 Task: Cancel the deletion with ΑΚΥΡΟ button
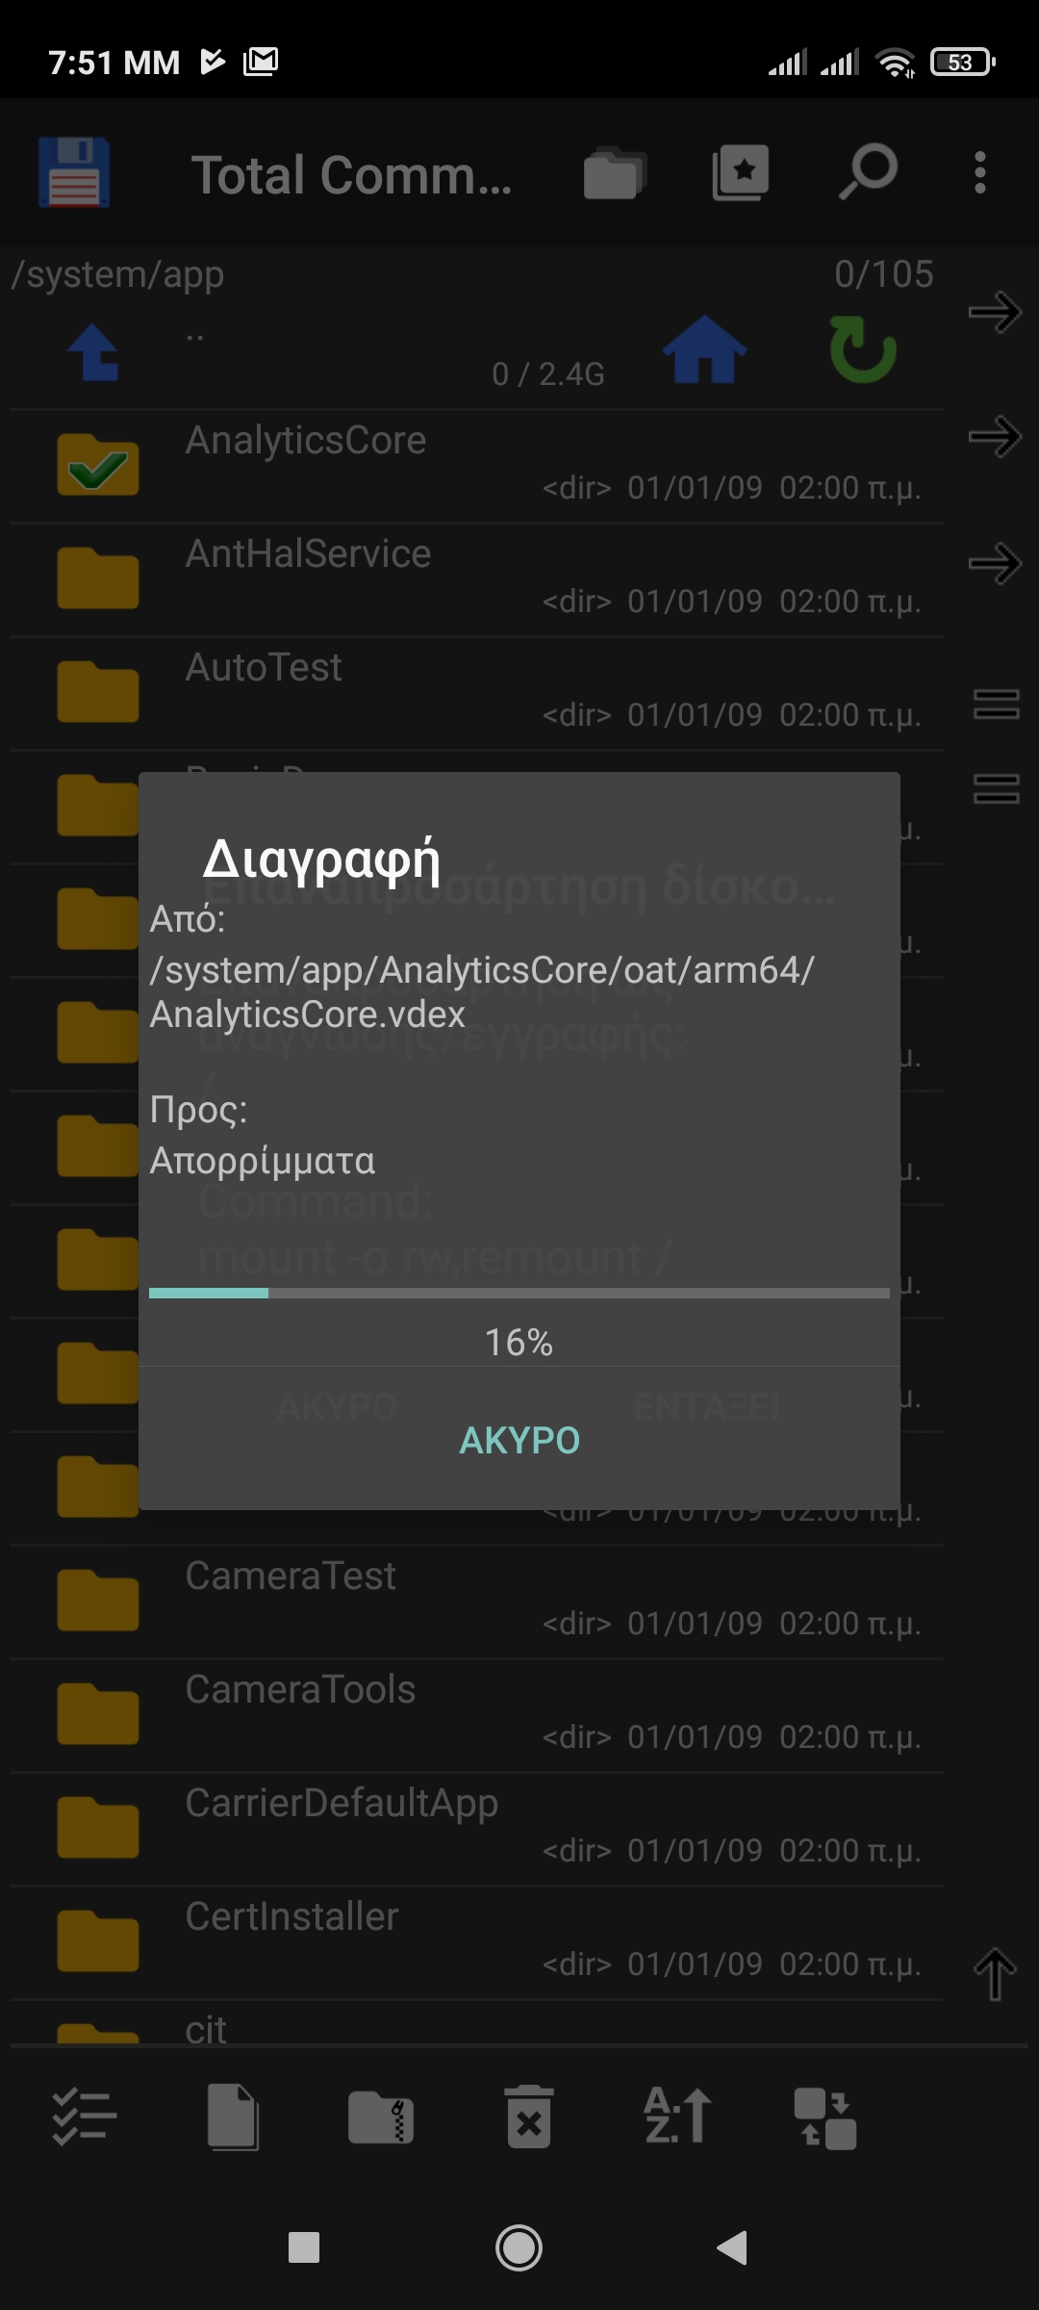coord(519,1440)
